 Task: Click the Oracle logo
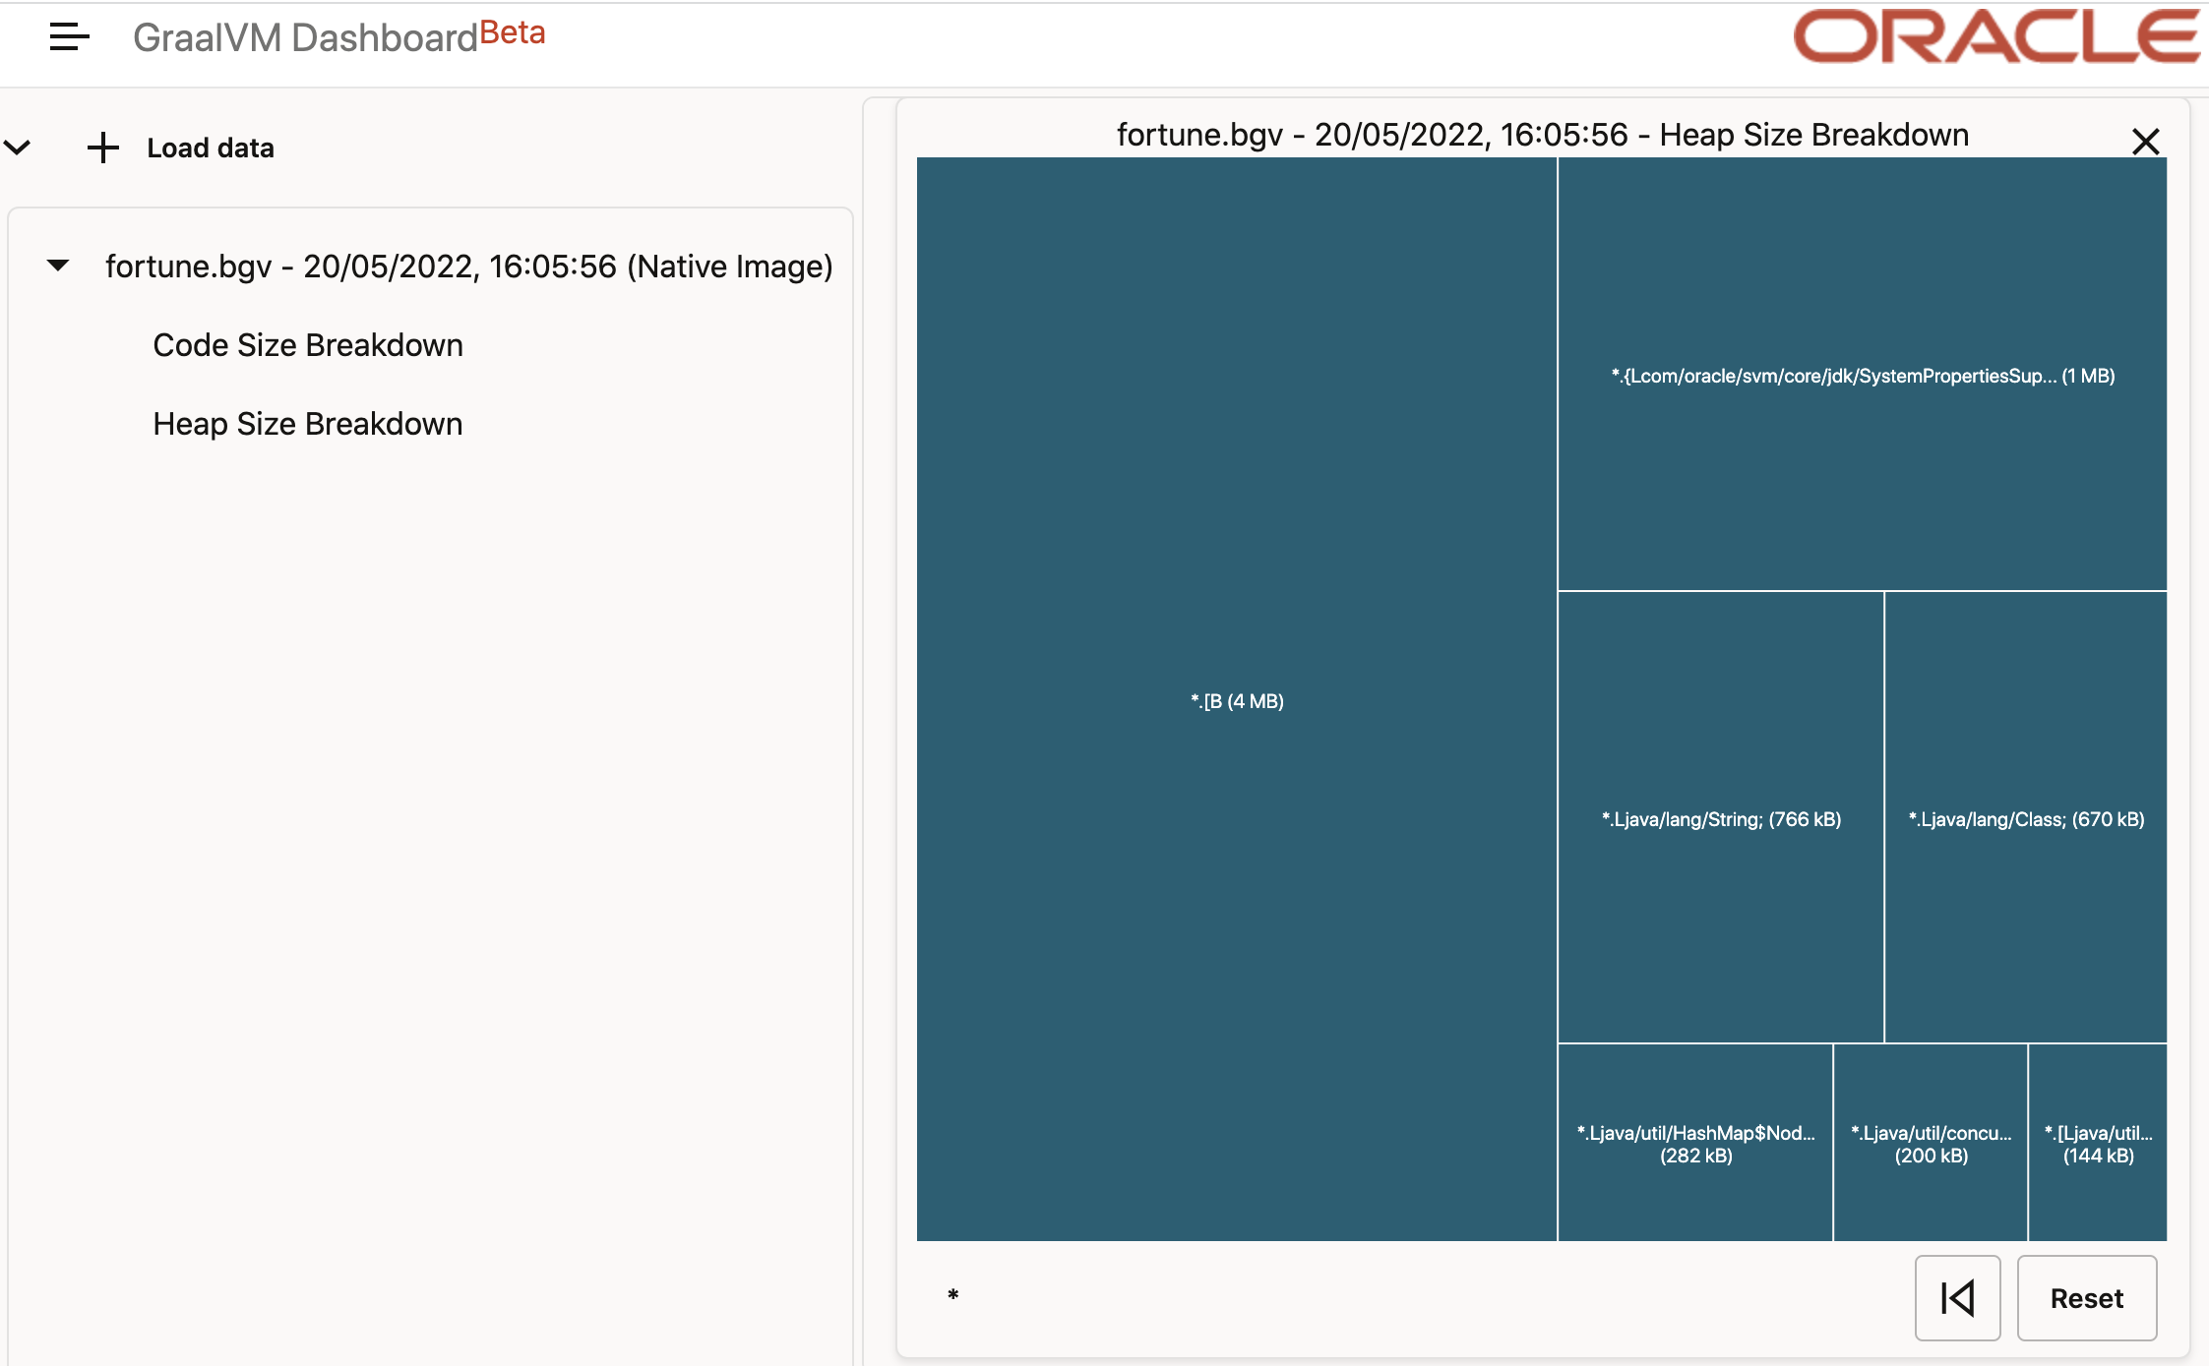(1996, 36)
